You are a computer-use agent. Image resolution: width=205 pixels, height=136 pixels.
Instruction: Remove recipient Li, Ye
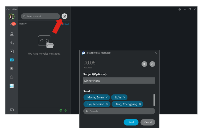tap(124, 97)
